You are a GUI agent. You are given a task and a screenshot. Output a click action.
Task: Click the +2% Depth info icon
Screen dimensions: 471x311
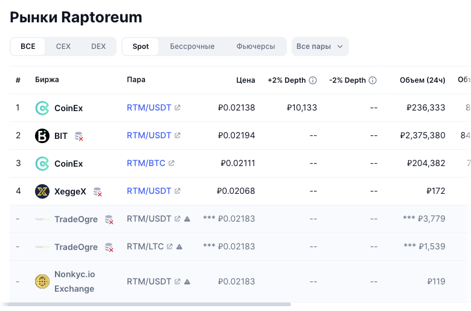(x=313, y=80)
